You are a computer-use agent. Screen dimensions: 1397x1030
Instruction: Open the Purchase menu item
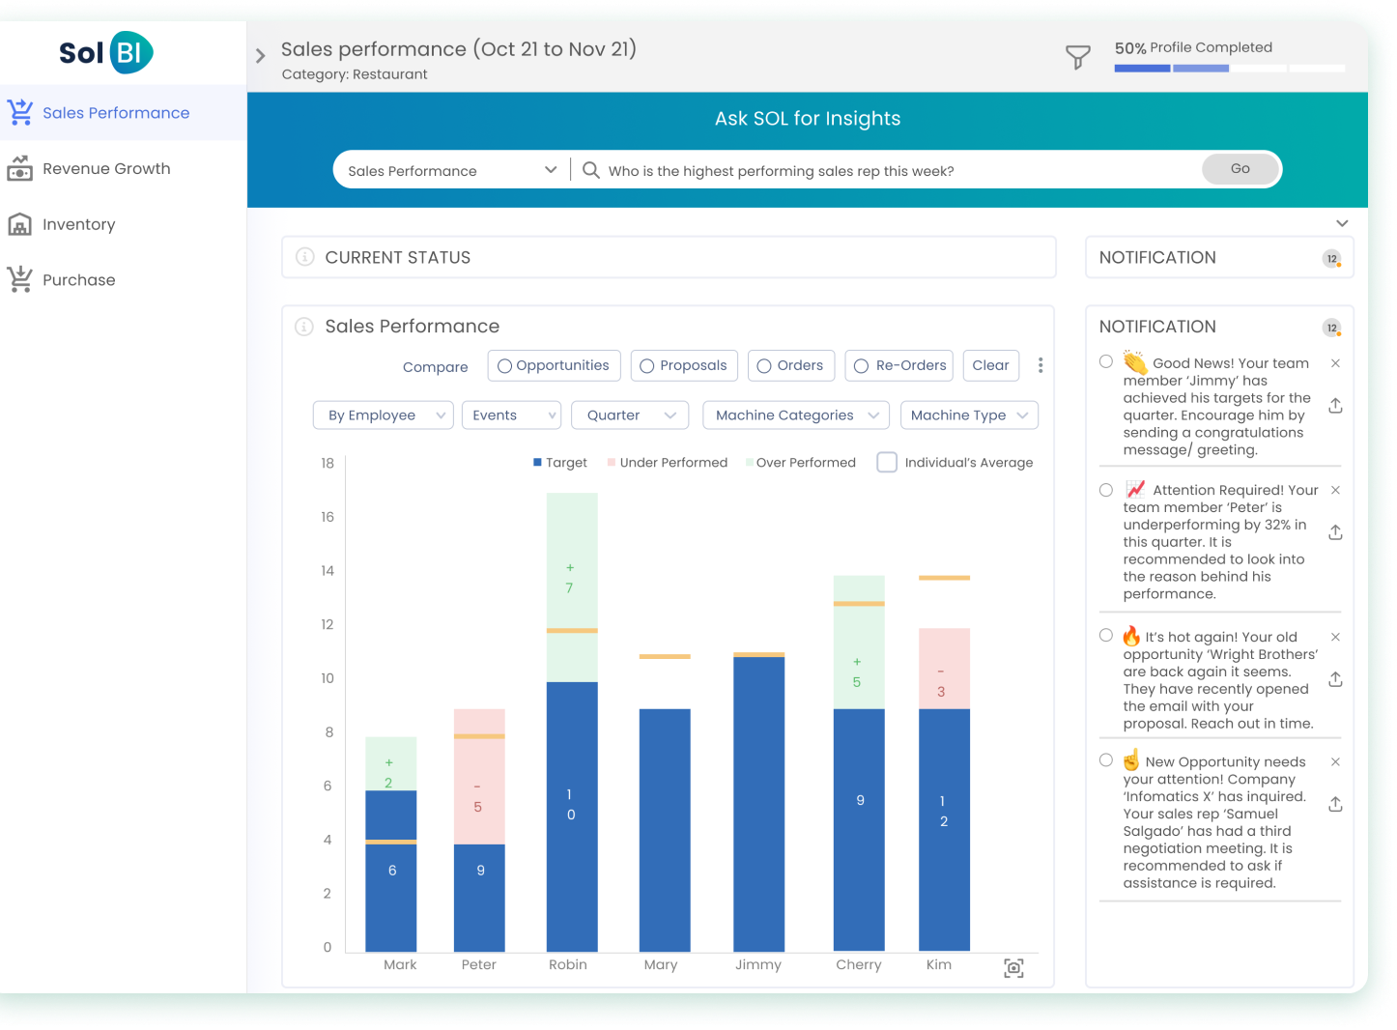[x=78, y=280]
